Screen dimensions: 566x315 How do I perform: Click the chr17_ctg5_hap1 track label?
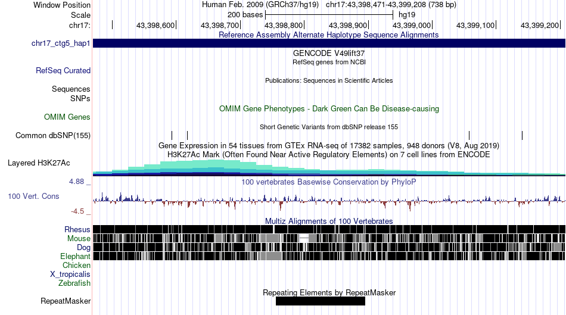[x=61, y=43]
